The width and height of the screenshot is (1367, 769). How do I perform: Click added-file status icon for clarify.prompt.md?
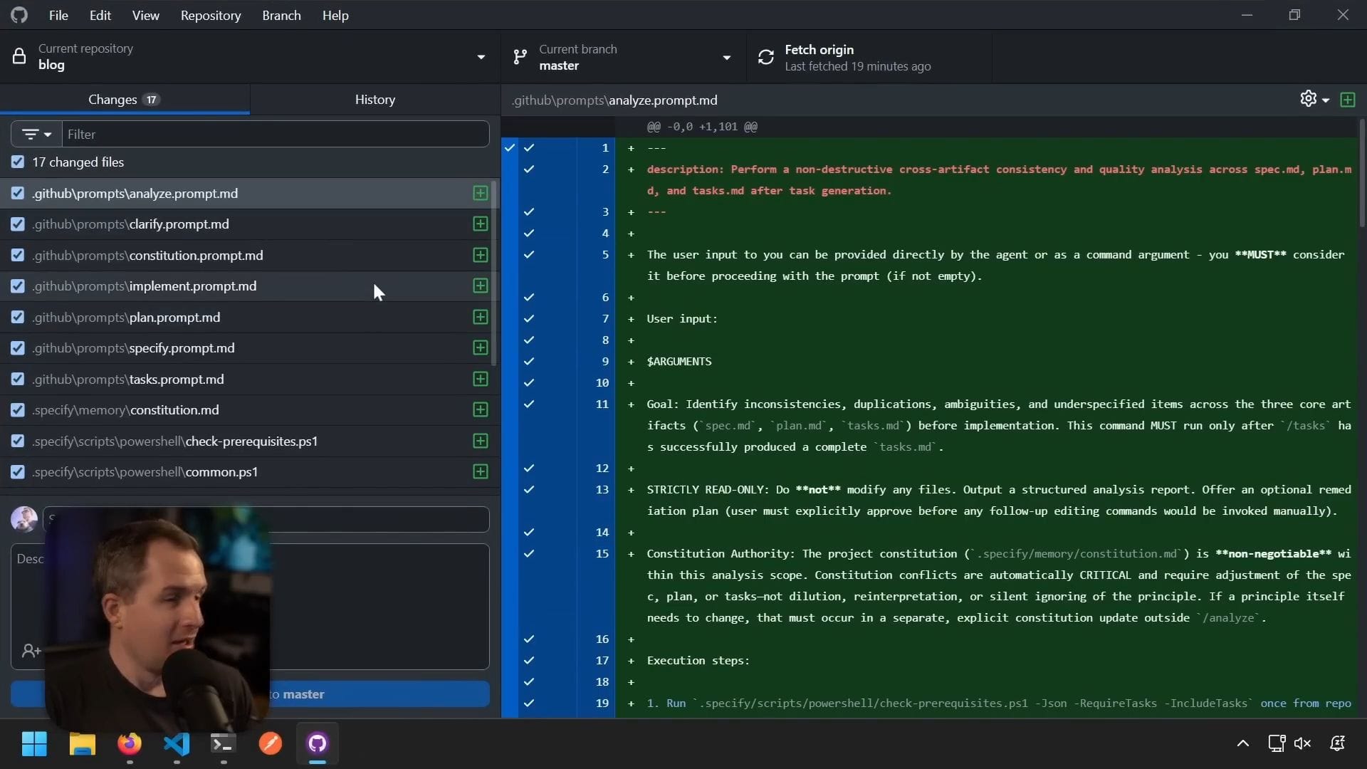coord(481,224)
